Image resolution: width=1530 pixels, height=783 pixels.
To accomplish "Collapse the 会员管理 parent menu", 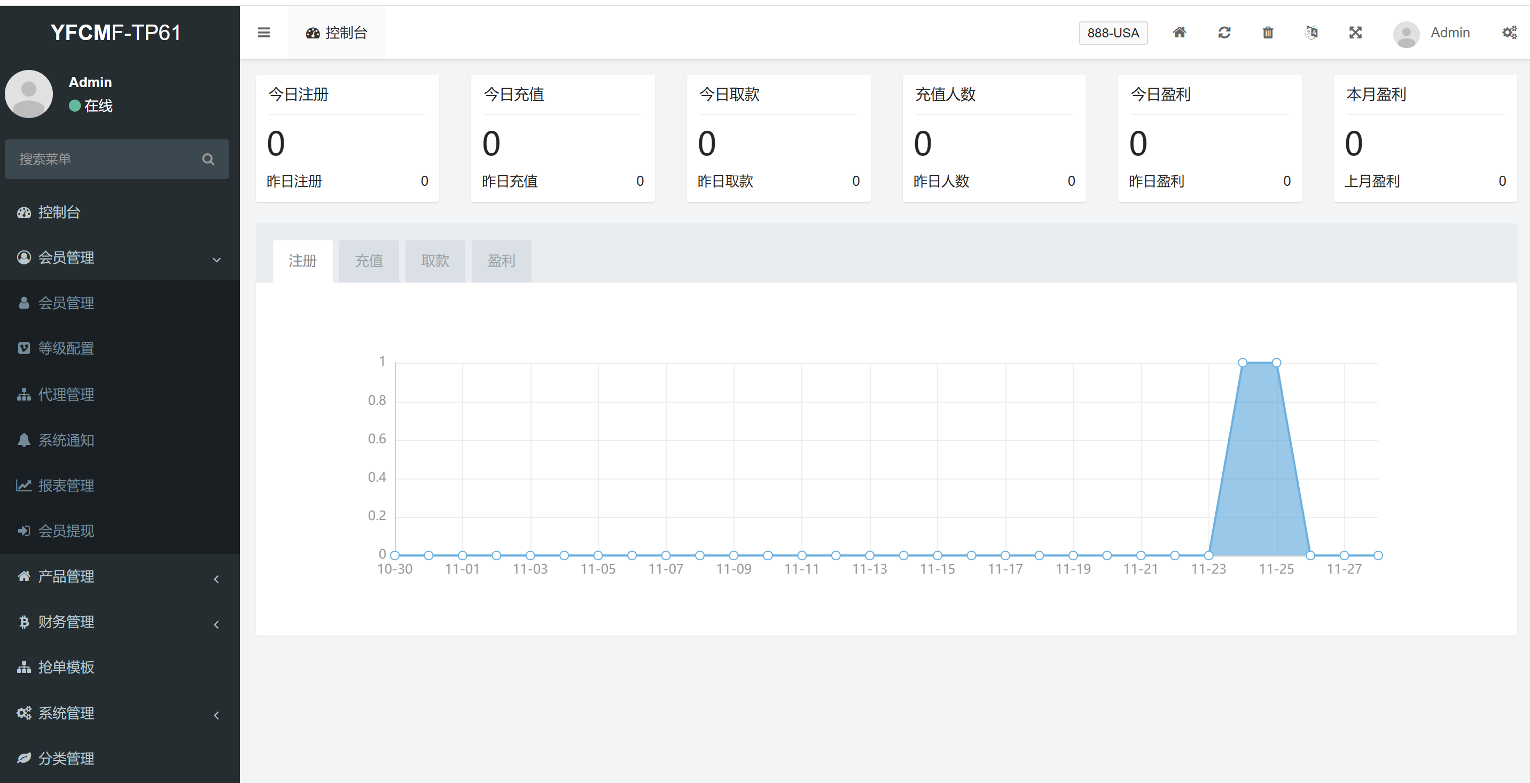I will click(x=119, y=257).
